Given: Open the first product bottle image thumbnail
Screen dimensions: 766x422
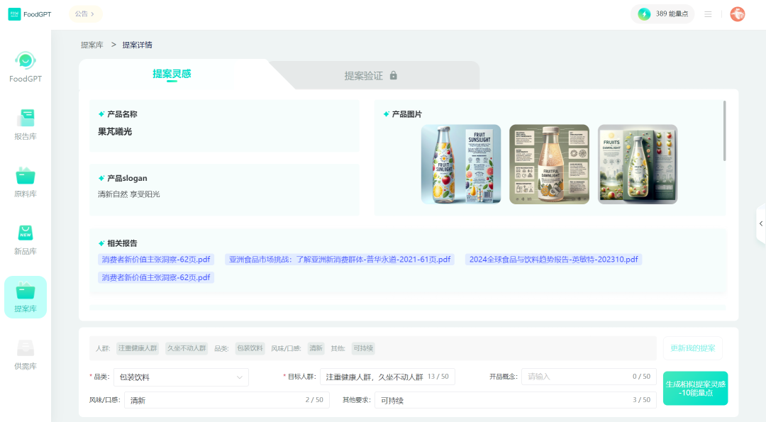Looking at the screenshot, I should point(461,165).
